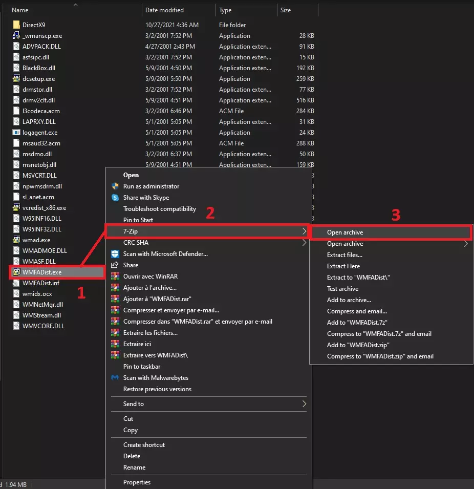This screenshot has height=489, width=474.
Task: Select Compress to "WMFADist.zip" and email
Action: tap(380, 356)
